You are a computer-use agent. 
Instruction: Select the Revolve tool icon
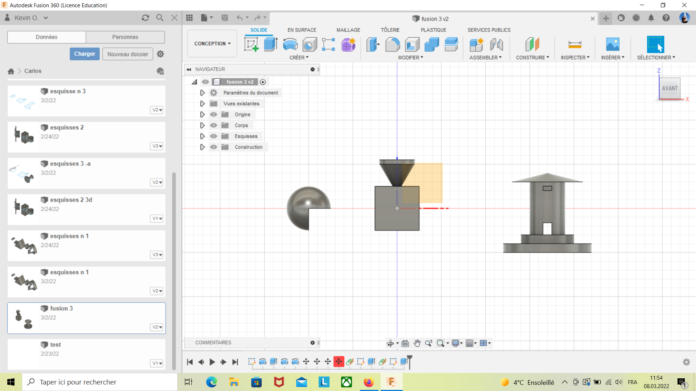290,45
